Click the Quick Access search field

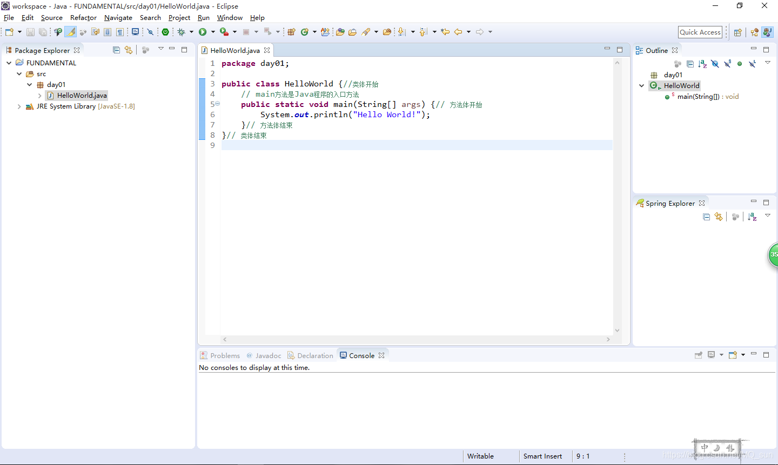tap(700, 32)
